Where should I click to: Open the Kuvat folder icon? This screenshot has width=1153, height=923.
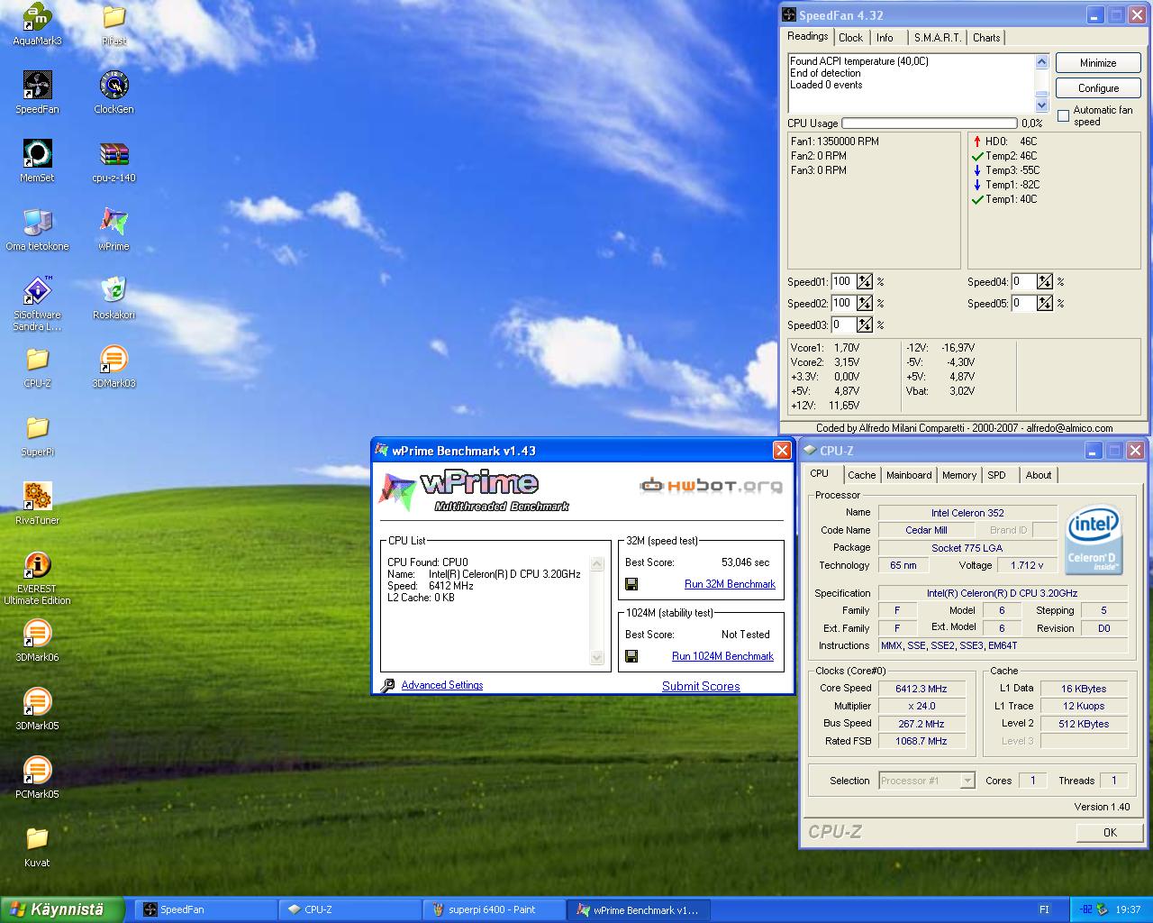[x=37, y=845]
